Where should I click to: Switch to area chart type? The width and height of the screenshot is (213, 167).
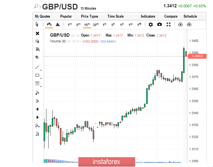58,24
